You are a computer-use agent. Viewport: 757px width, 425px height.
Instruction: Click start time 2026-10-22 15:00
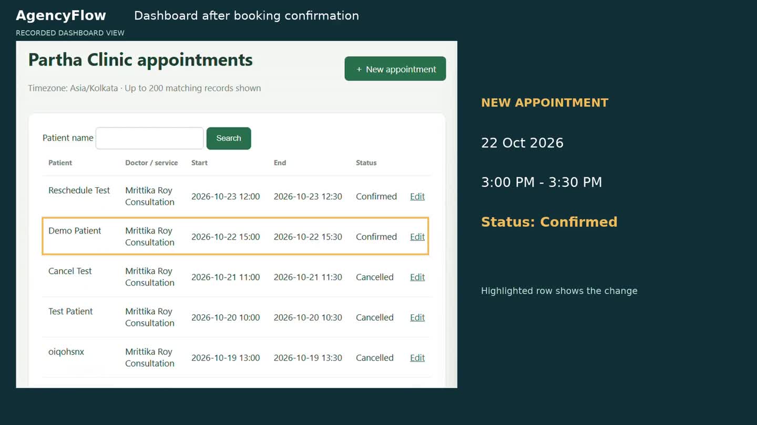click(226, 237)
